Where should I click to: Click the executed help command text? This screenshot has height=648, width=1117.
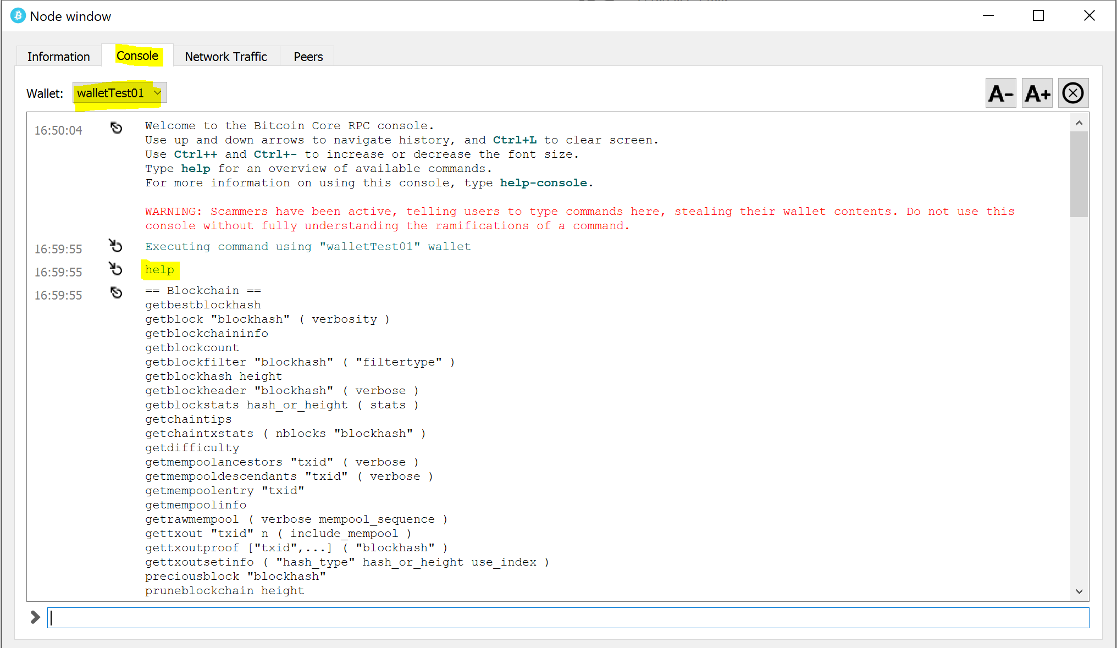point(159,270)
